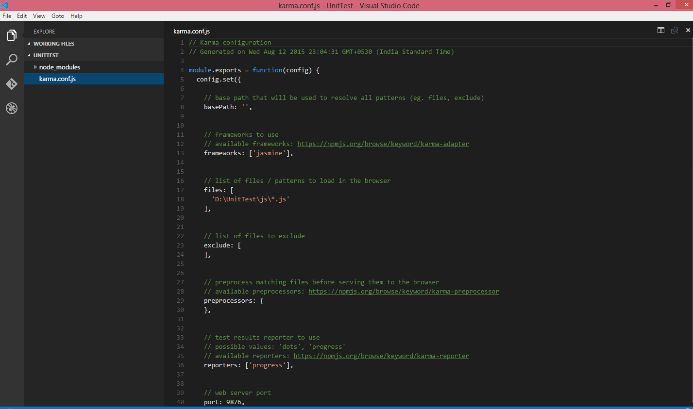Open the Help menu
The height and width of the screenshot is (409, 693).
pyautogui.click(x=76, y=16)
